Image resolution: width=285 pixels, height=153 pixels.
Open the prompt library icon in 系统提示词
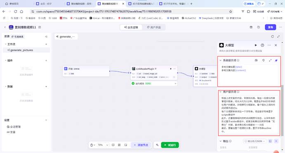(x=256, y=60)
